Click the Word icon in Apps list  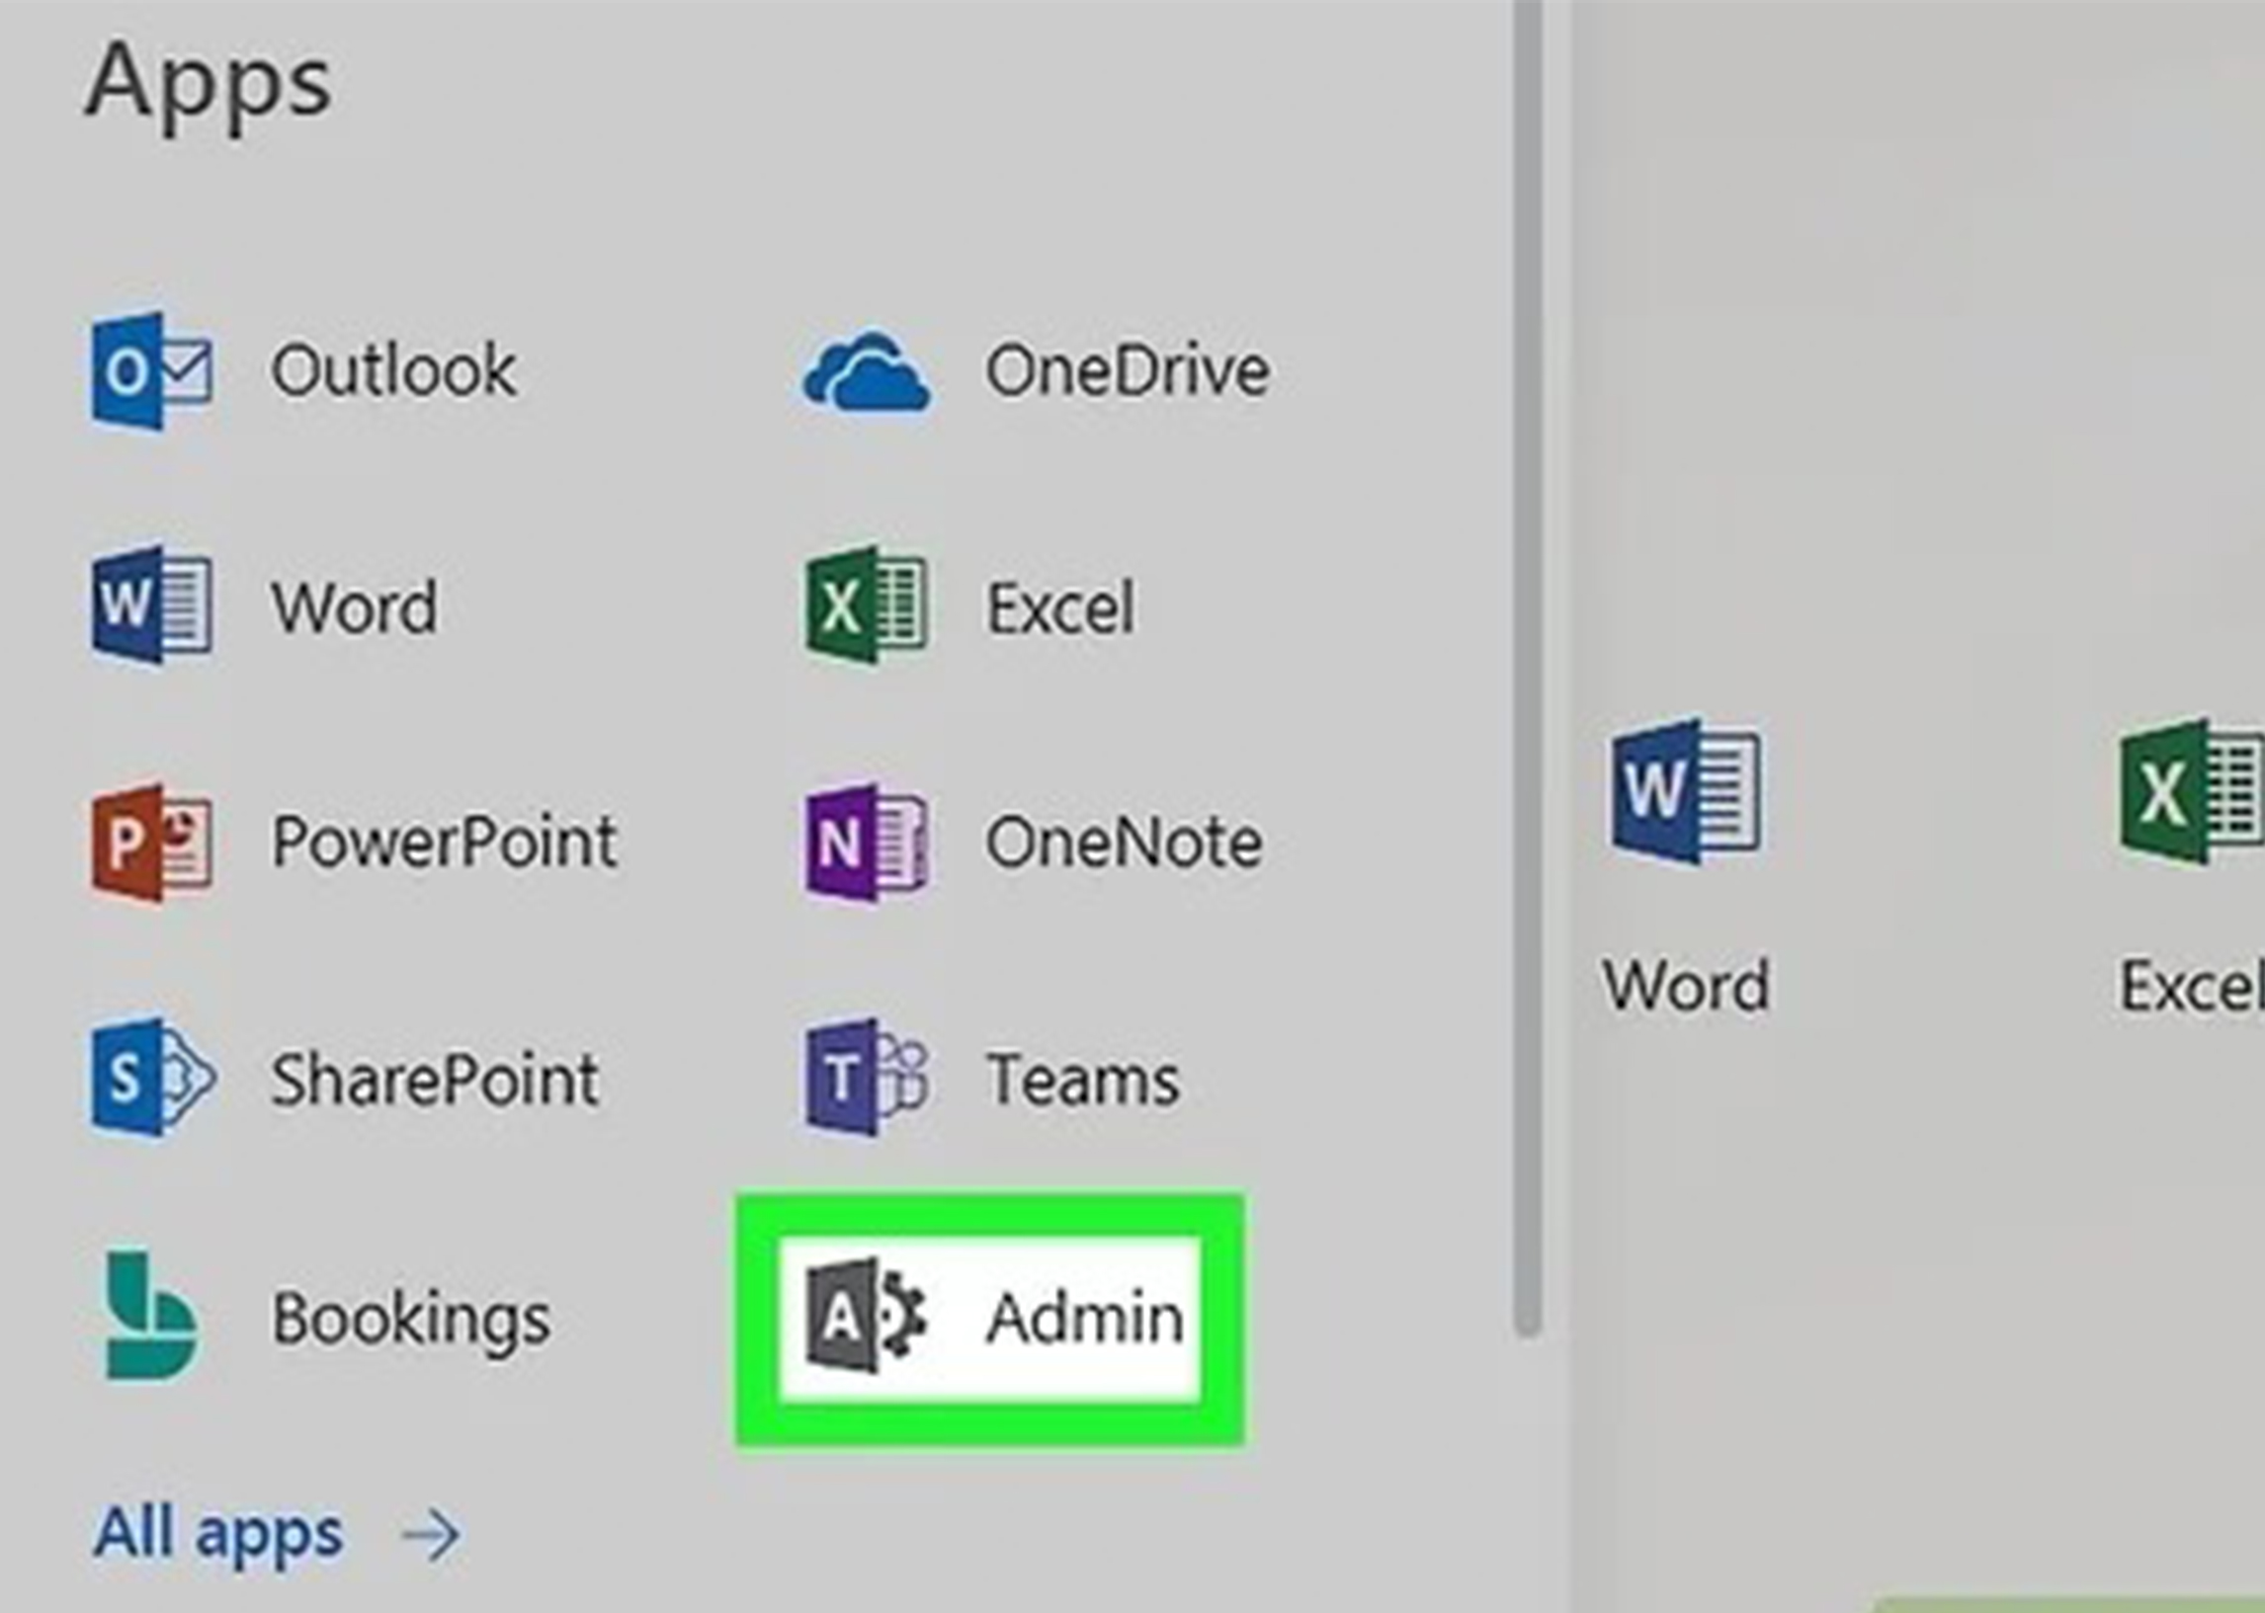coord(151,604)
